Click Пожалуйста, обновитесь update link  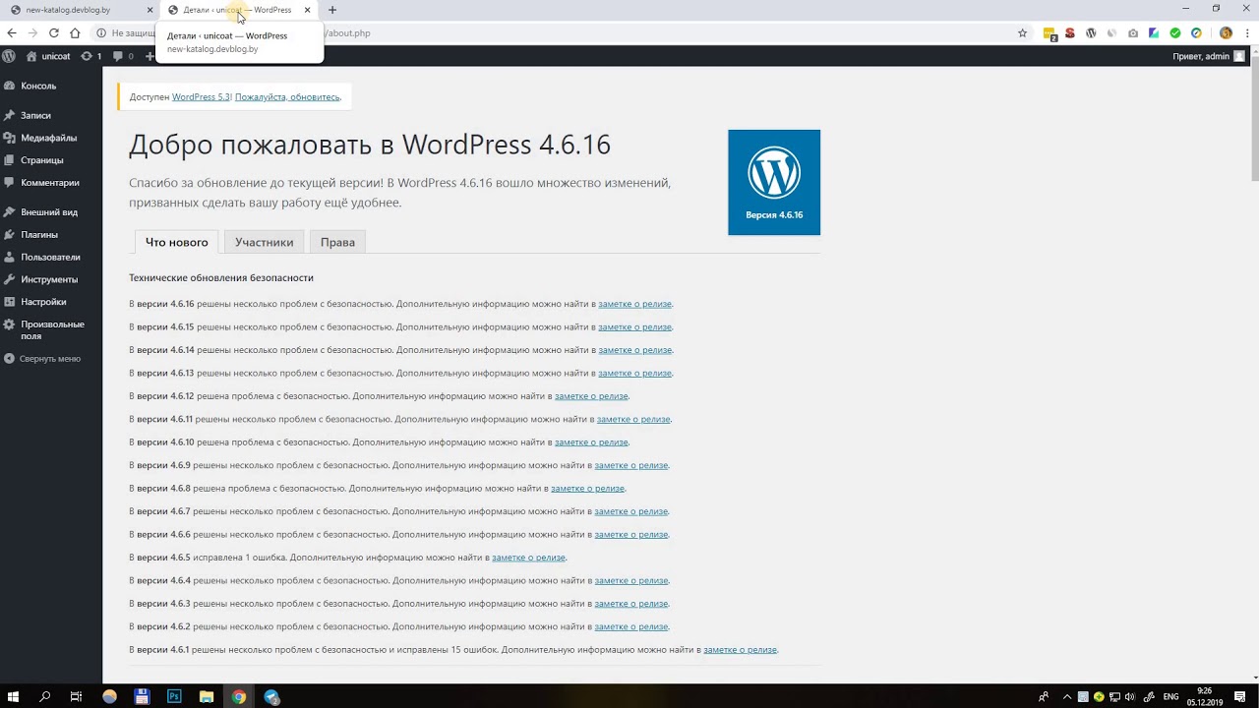click(x=287, y=97)
